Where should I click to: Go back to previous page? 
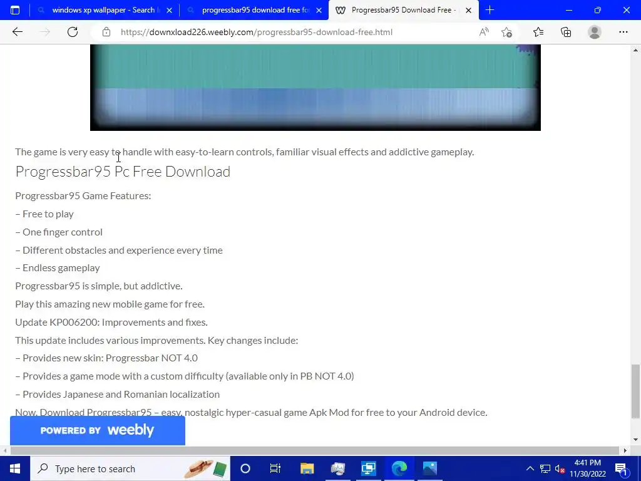(x=17, y=32)
